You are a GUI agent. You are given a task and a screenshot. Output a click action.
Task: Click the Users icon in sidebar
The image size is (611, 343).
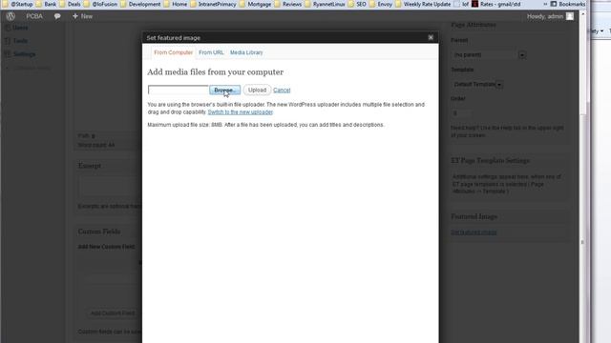[x=7, y=28]
